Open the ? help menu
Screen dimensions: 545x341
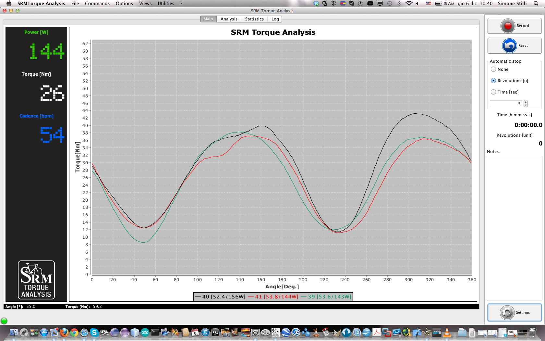(181, 4)
